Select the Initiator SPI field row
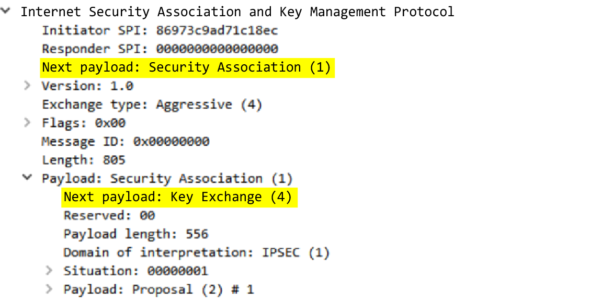The width and height of the screenshot is (613, 301). pos(160,30)
